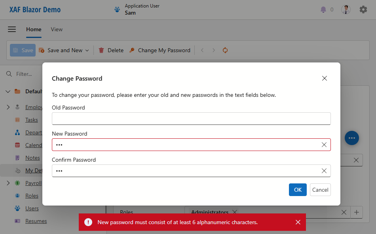The image size is (376, 234).
Task: Open the notifications bell
Action: 323,9
